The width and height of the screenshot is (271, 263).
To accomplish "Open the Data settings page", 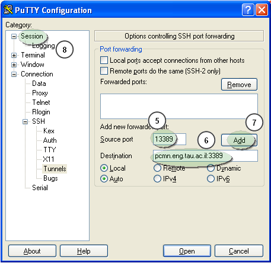I will click(x=39, y=84).
